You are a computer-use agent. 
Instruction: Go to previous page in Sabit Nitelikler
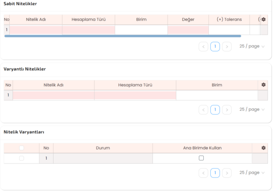point(203,46)
